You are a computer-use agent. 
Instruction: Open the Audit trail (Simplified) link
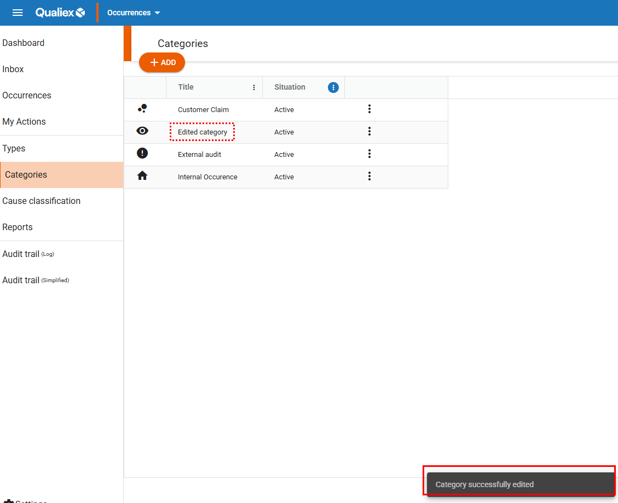[36, 280]
